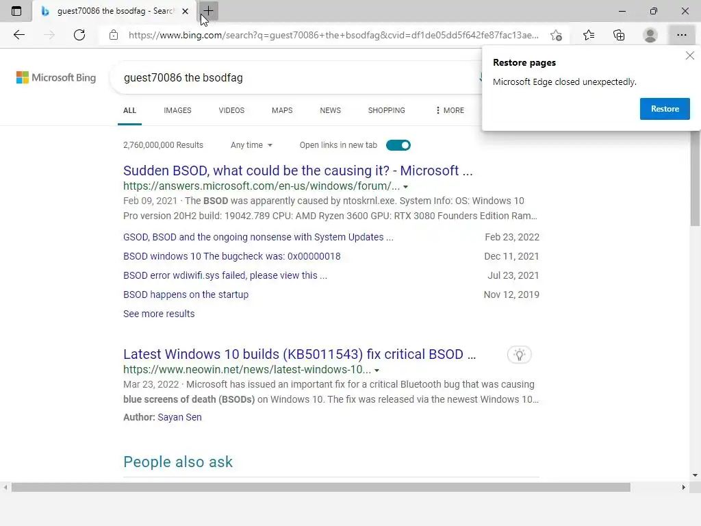Switch to the NEWS tab
The height and width of the screenshot is (526, 701).
(x=331, y=110)
